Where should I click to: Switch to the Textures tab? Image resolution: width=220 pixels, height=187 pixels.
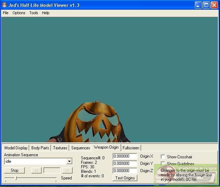(60, 148)
